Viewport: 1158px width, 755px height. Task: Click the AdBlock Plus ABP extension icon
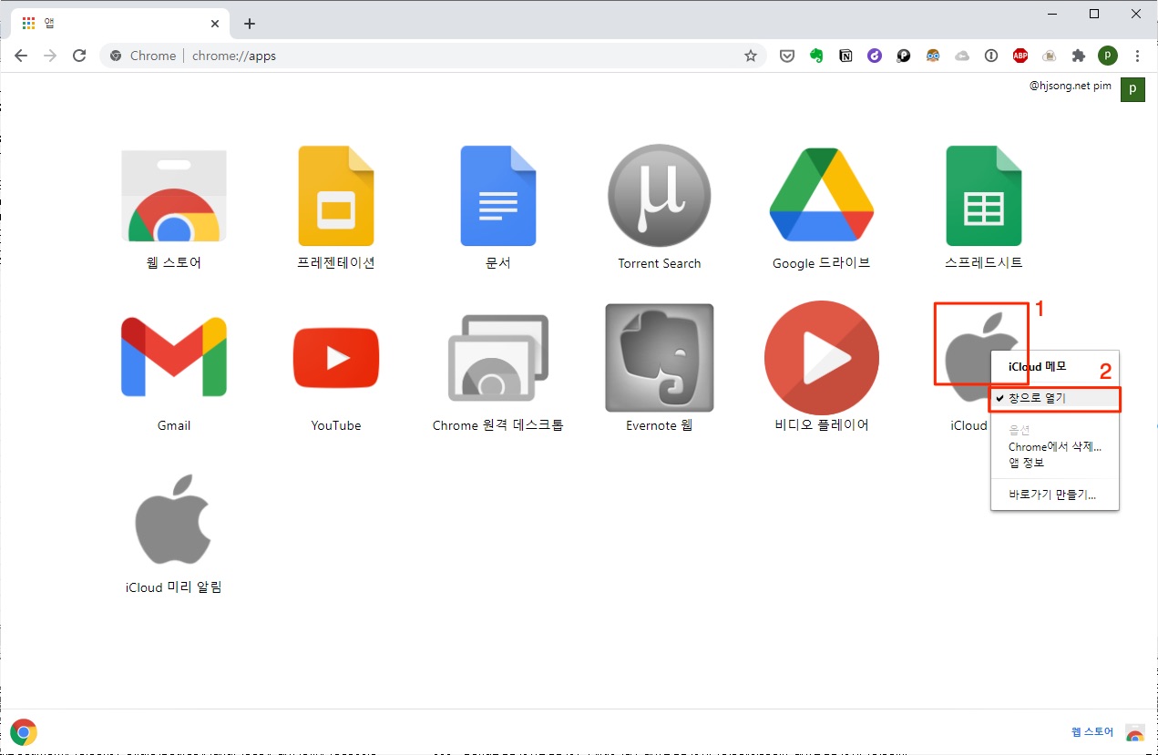1020,56
